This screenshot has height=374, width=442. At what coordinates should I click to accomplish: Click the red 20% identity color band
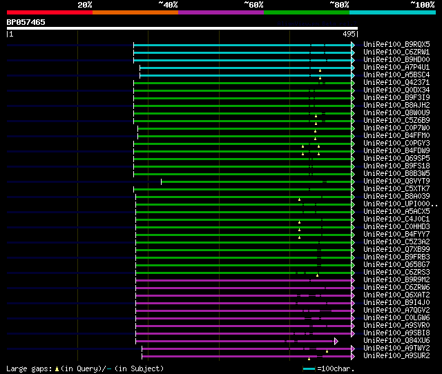click(50, 12)
